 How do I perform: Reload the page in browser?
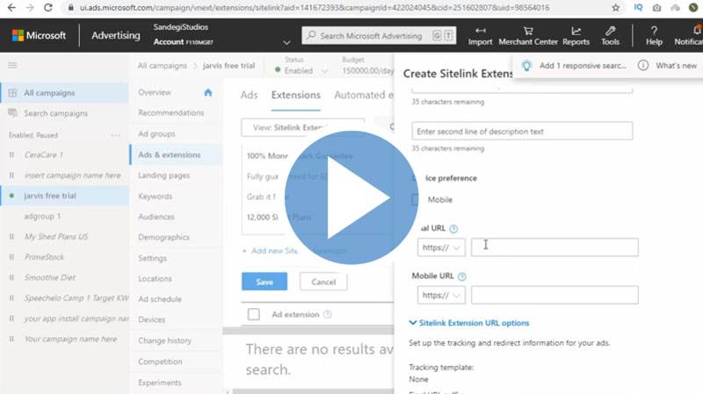tap(48, 8)
